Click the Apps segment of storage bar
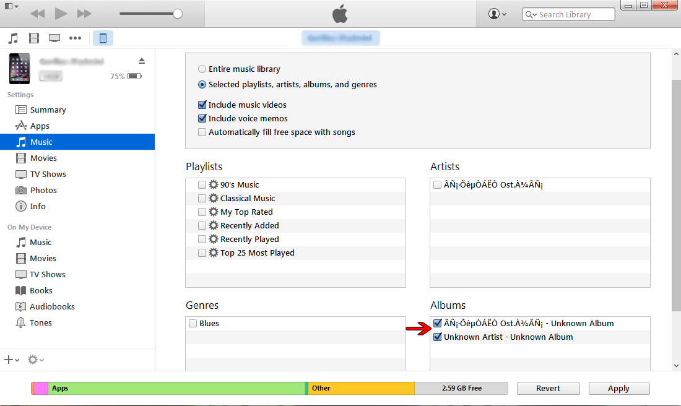Image resolution: width=681 pixels, height=406 pixels. coord(176,388)
